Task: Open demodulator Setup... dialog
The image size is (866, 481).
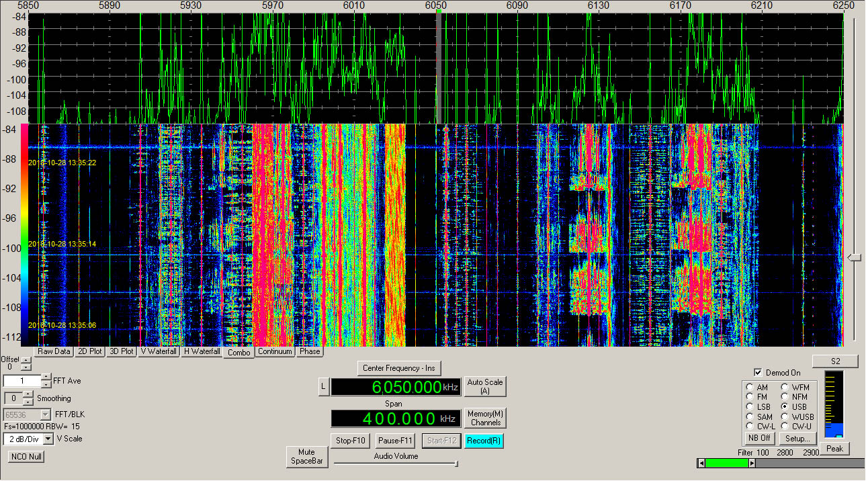Action: (797, 439)
